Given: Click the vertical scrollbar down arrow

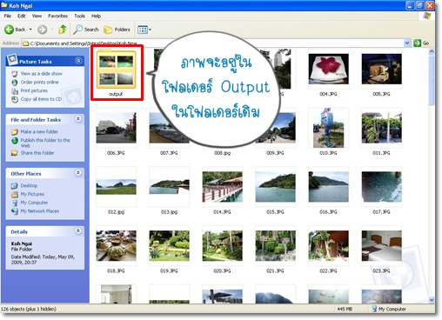Looking at the screenshot, I should click(432, 300).
